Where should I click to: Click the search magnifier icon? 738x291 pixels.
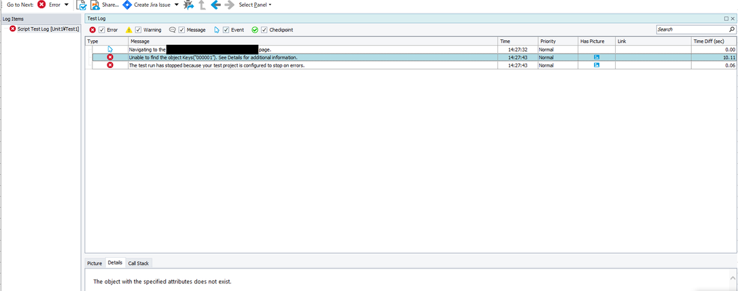(x=731, y=29)
